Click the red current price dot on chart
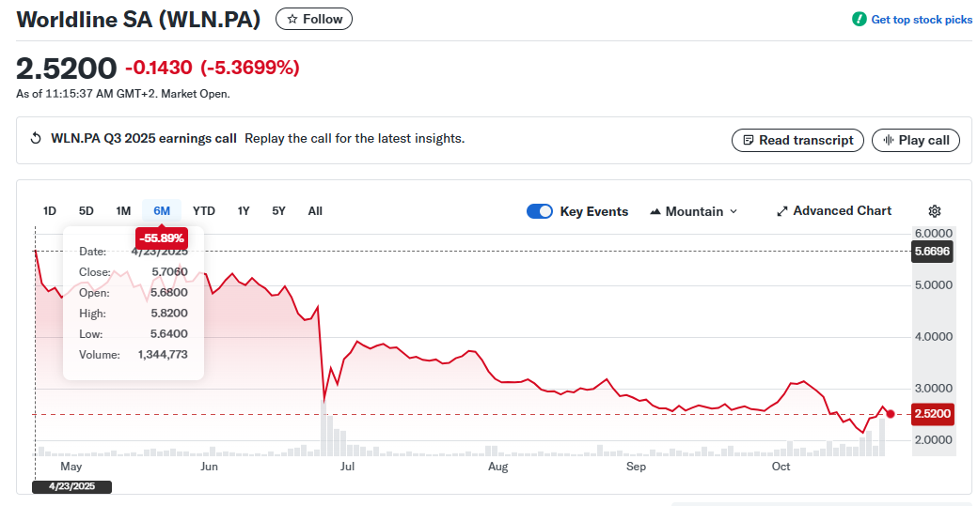The width and height of the screenshot is (978, 506). pos(891,413)
